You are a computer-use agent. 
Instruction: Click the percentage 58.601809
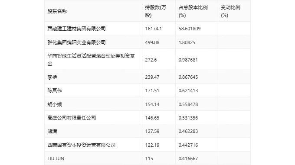[190, 29]
